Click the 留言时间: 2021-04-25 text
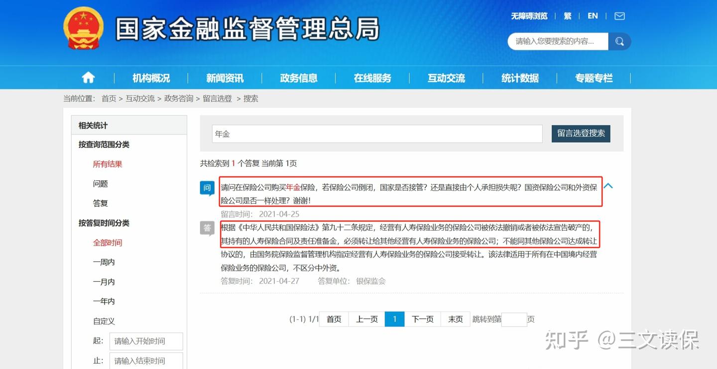Viewport: 717px width, 369px height. [260, 214]
